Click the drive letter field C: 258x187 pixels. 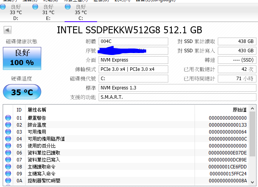coord(133,79)
